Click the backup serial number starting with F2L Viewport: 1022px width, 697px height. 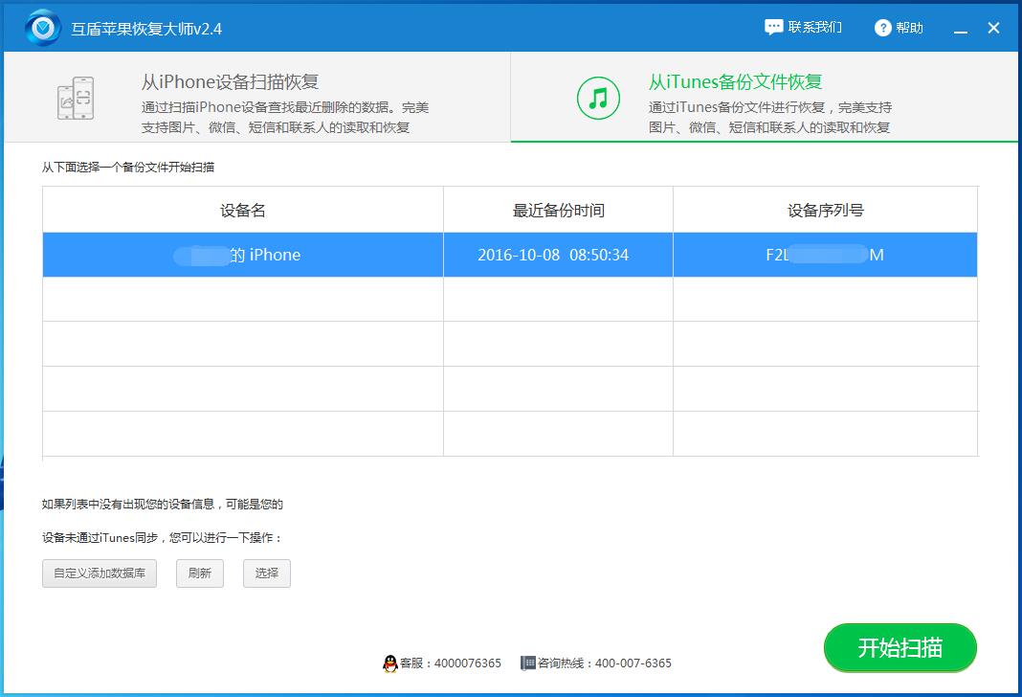click(825, 255)
